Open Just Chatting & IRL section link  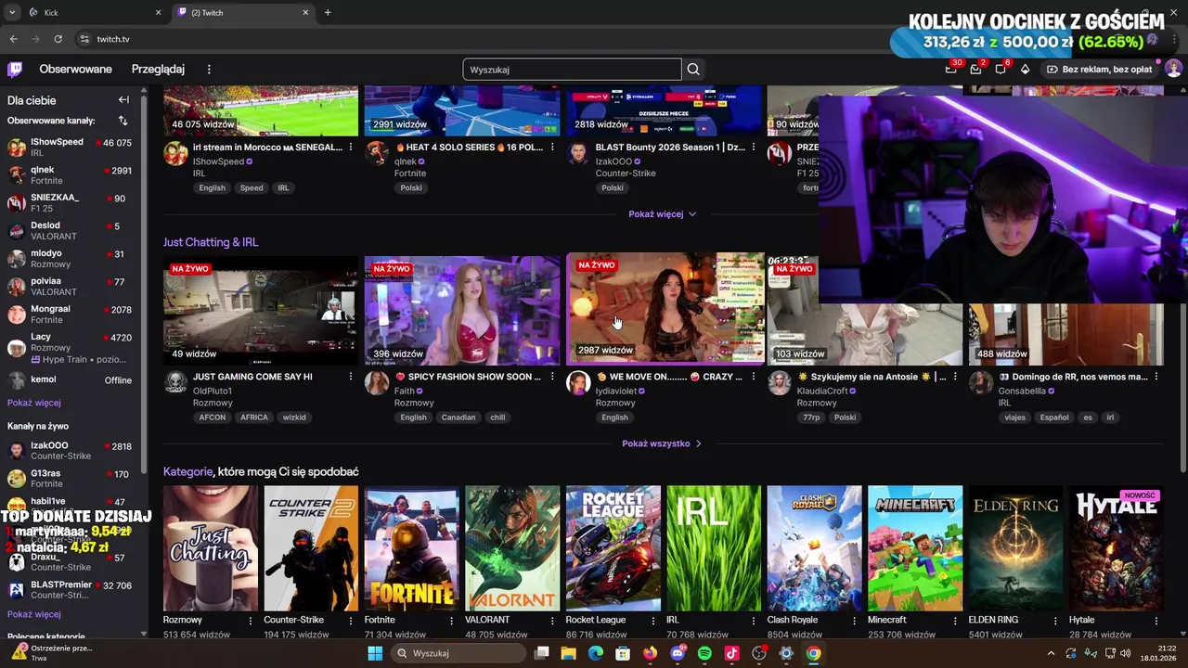(x=211, y=242)
